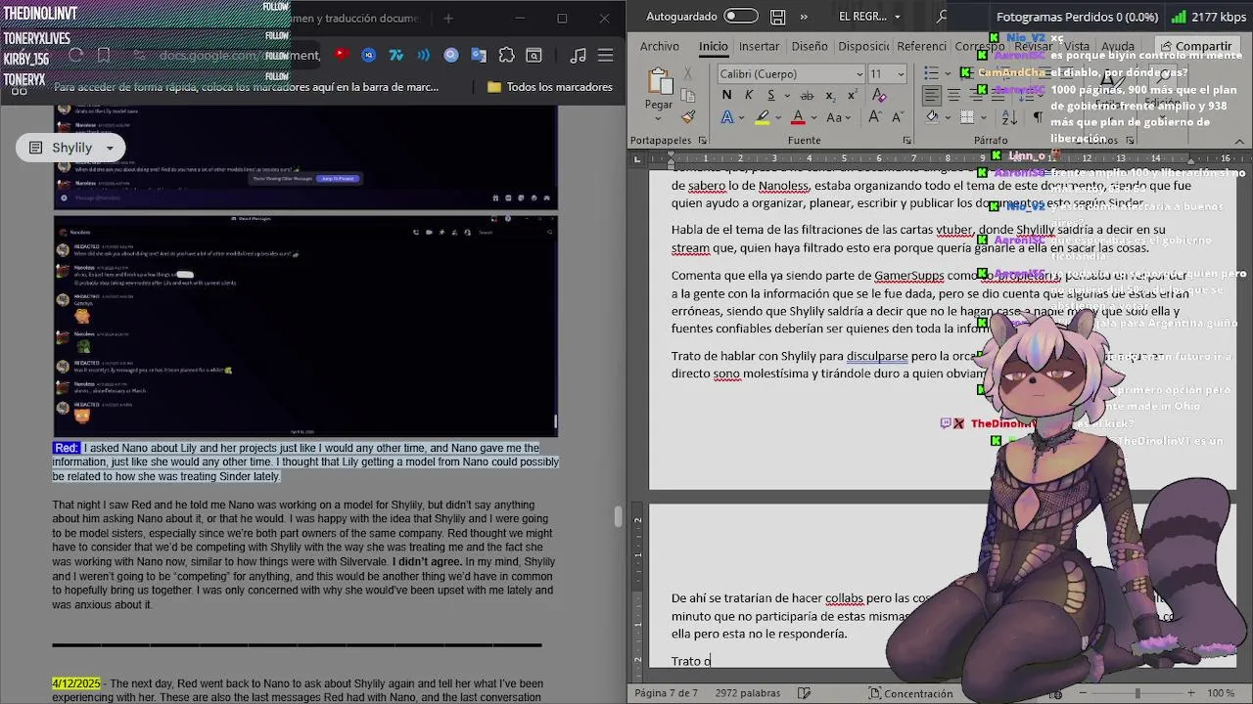Toggle center alignment icon
This screenshot has height=704, width=1253.
(953, 95)
